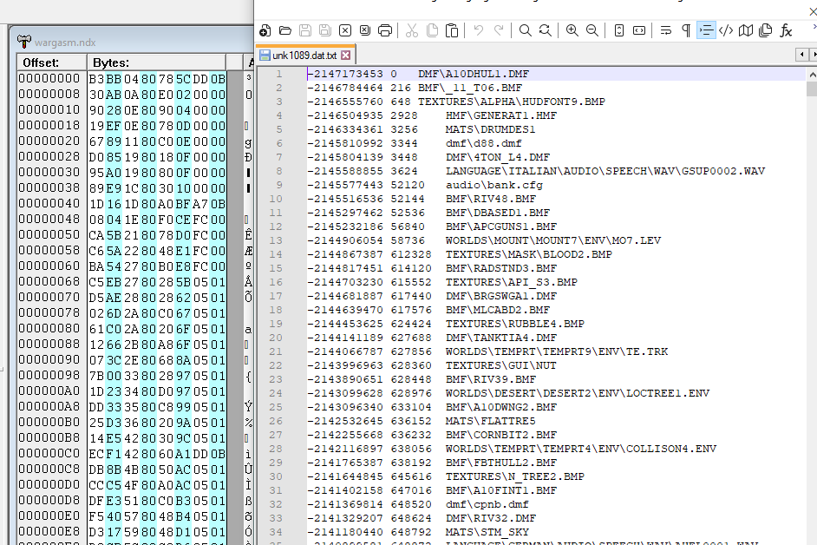Open the Function List fx icon

(786, 30)
